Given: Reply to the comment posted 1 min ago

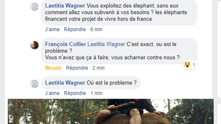Looking at the screenshot, I should 75,93.
